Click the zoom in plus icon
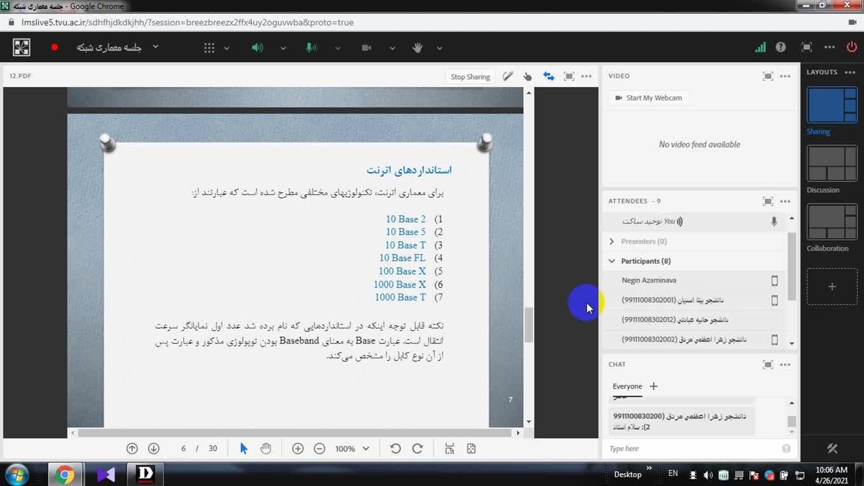This screenshot has height=486, width=864. tap(298, 449)
